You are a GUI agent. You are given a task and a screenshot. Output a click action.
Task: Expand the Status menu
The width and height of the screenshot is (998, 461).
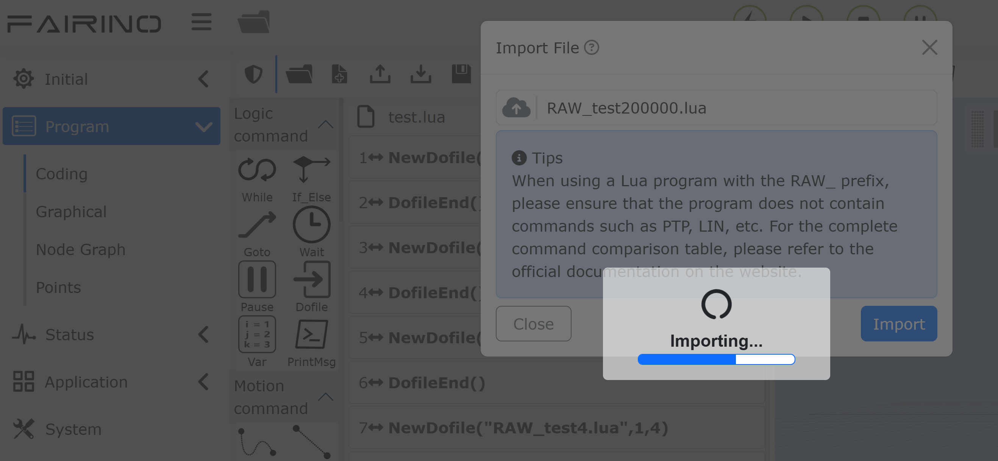pyautogui.click(x=112, y=335)
